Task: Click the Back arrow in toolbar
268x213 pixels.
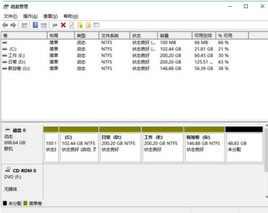Action: (x=5, y=25)
